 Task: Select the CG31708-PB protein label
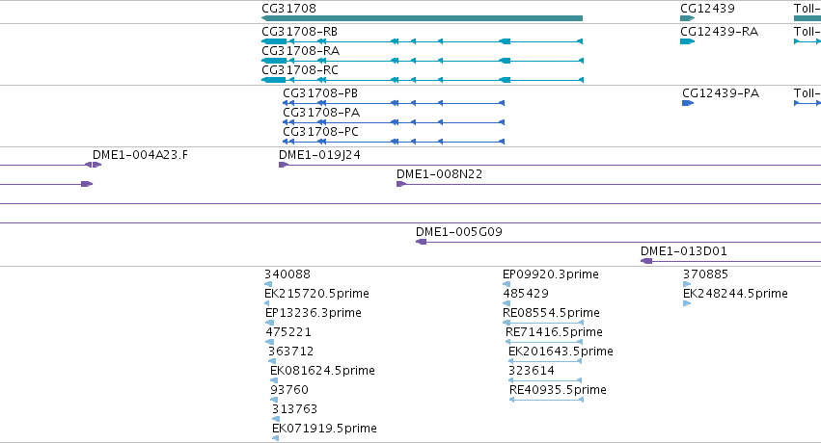(319, 93)
